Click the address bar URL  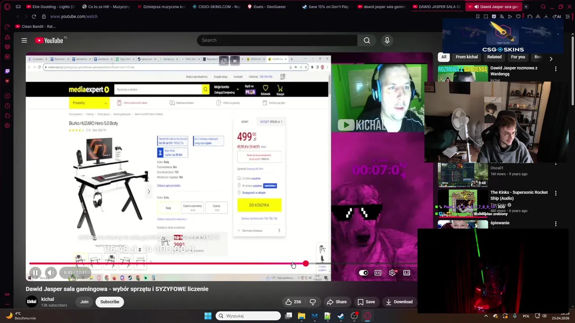pos(74,17)
